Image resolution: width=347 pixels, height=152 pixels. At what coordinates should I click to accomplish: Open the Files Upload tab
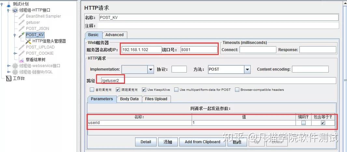(156, 99)
